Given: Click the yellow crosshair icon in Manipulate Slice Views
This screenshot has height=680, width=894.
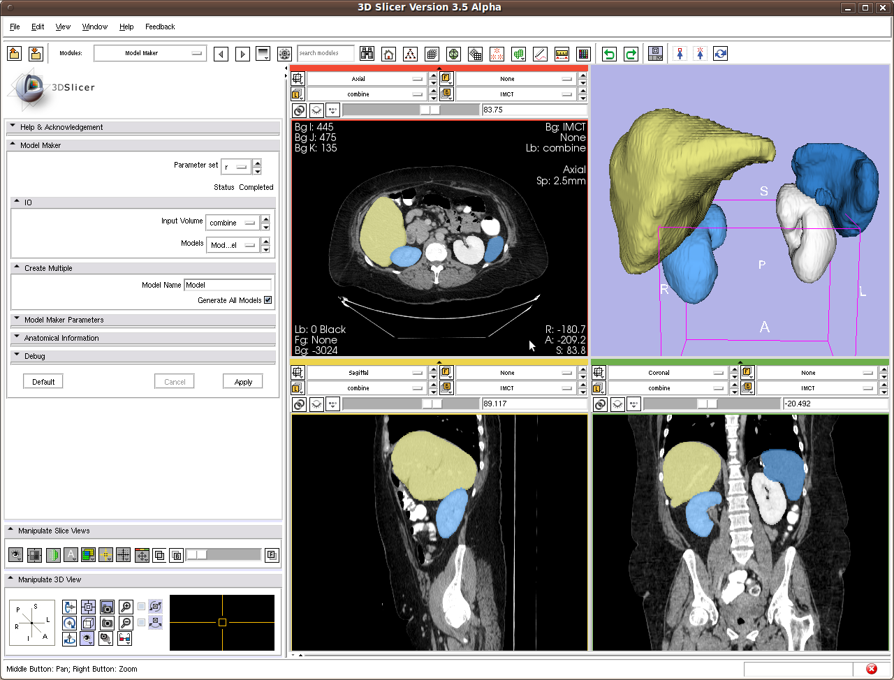Looking at the screenshot, I should (x=105, y=555).
